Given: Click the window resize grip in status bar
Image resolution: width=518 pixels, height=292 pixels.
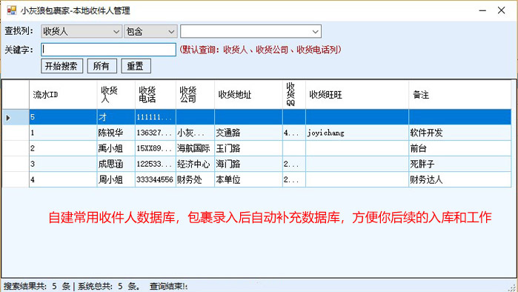Looking at the screenshot, I should click(x=513, y=288).
